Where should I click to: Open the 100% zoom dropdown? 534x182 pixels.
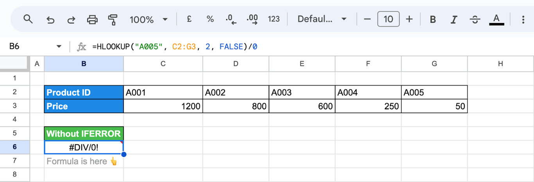[x=149, y=19]
